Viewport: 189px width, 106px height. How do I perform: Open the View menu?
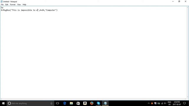[x=19, y=5]
